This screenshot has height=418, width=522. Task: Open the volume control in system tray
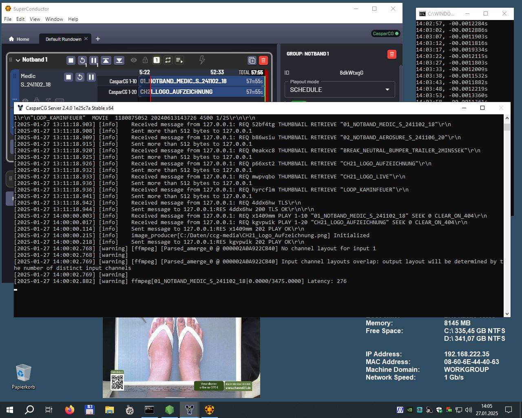[469, 410]
